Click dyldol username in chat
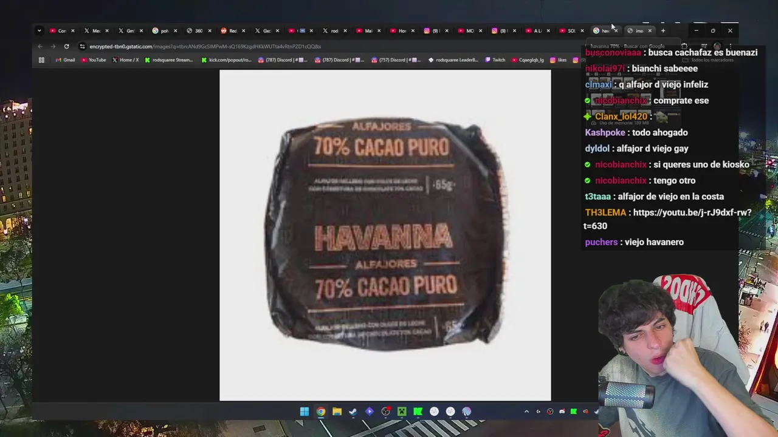The image size is (778, 437). coord(598,148)
